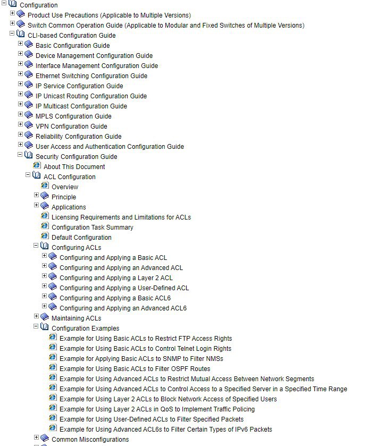The image size is (368, 446).
Task: Select the MPLS Configuration Guide label
Action: [73, 116]
